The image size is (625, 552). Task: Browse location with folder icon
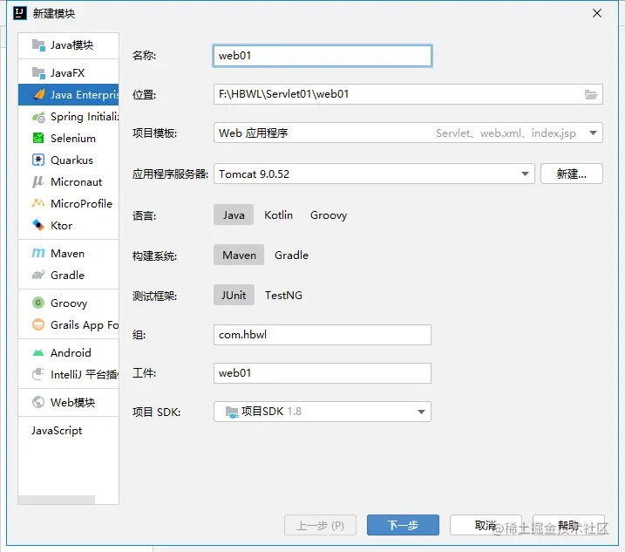(x=591, y=94)
